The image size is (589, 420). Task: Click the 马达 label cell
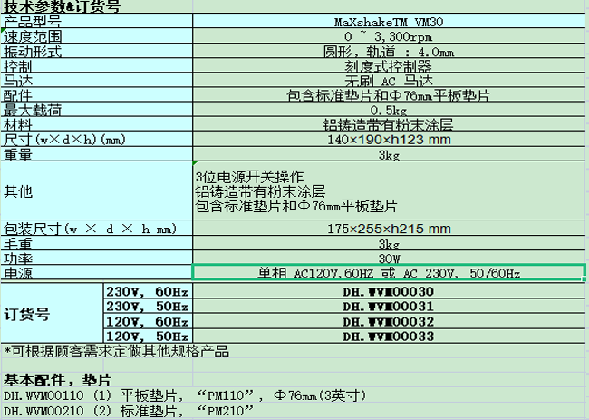point(97,80)
